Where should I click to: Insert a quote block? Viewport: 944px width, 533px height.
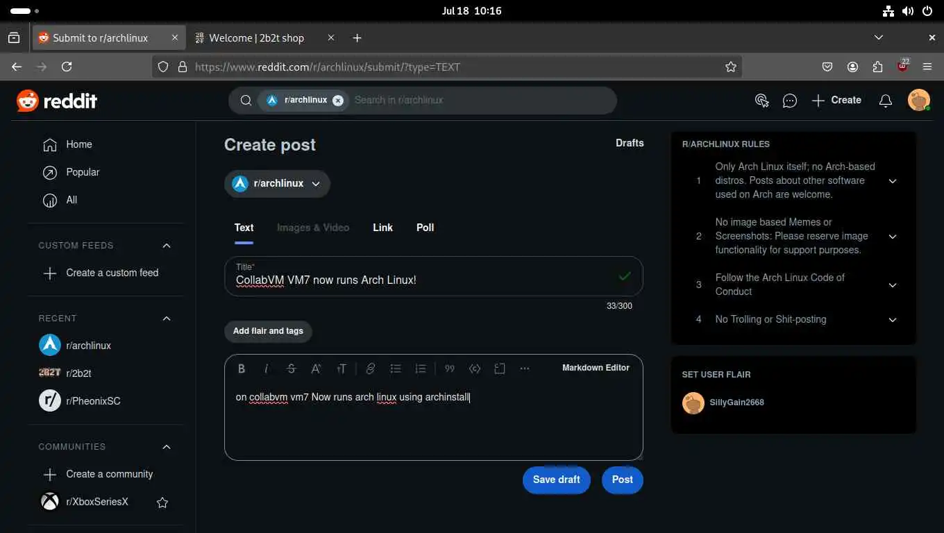[x=450, y=369]
